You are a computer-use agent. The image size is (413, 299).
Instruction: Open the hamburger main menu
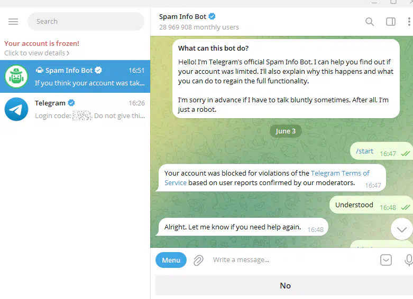[13, 22]
